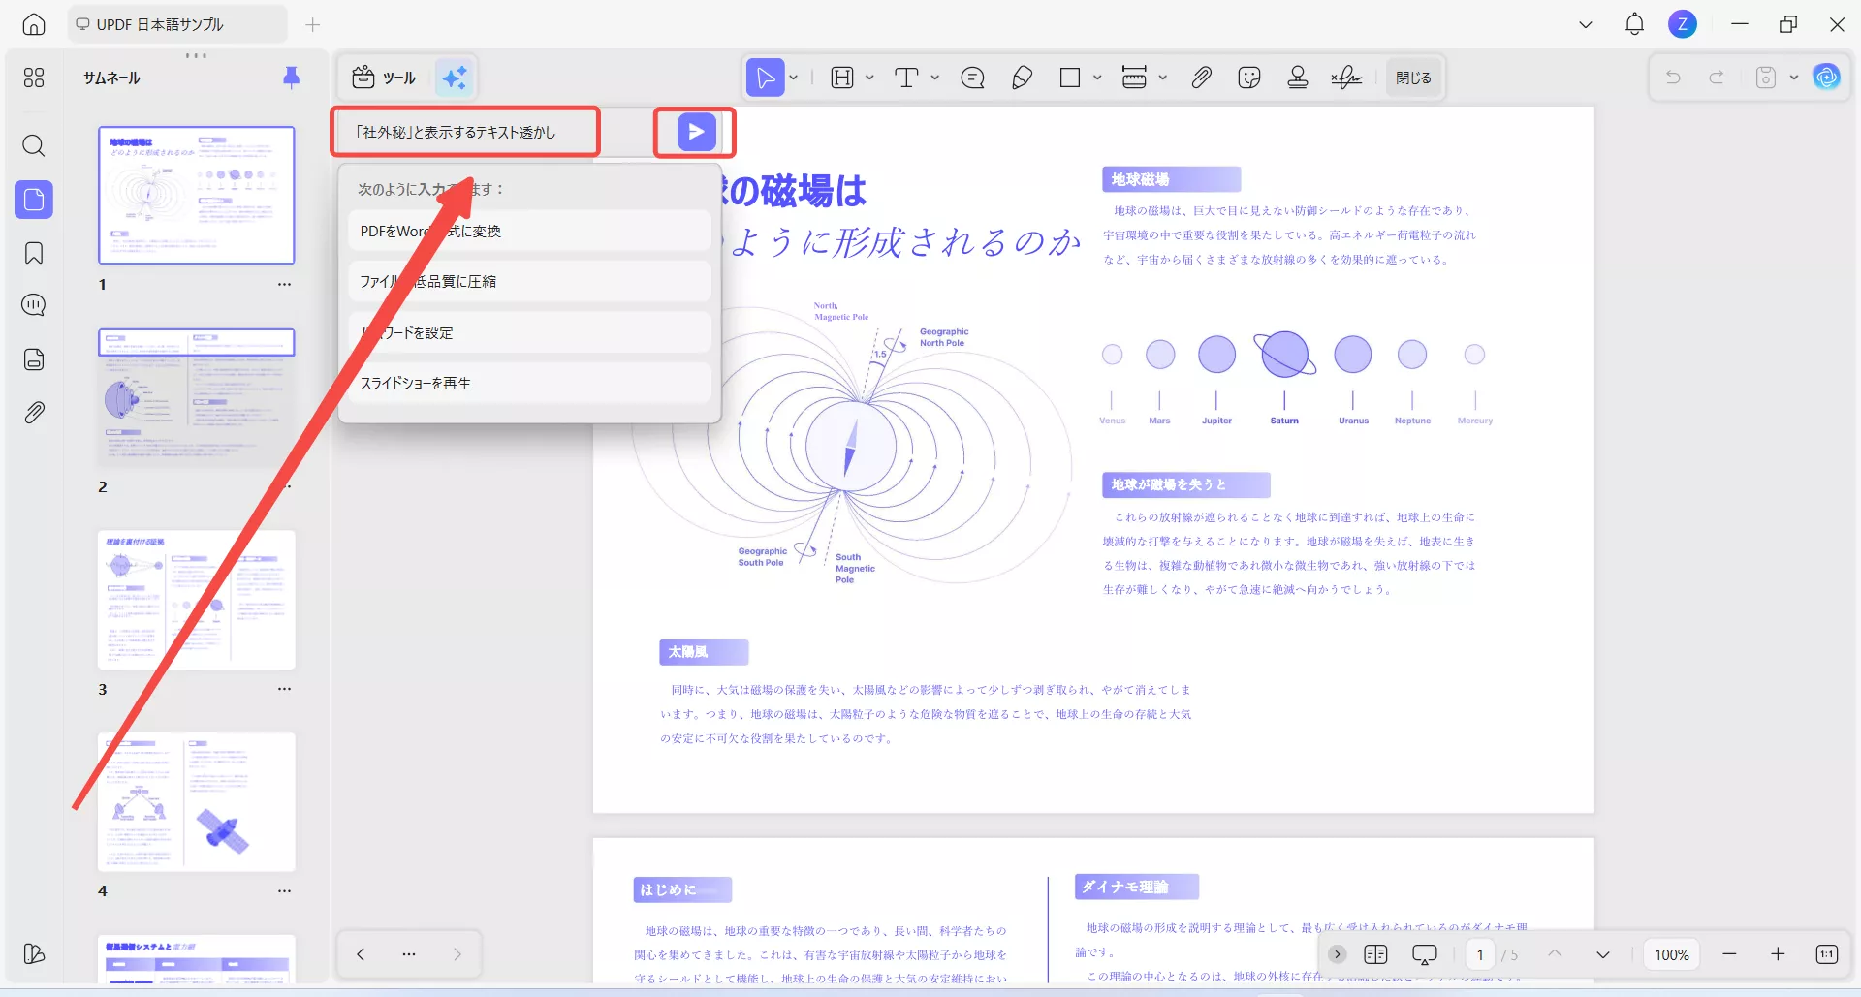Select the stamp tool

pos(1297,78)
